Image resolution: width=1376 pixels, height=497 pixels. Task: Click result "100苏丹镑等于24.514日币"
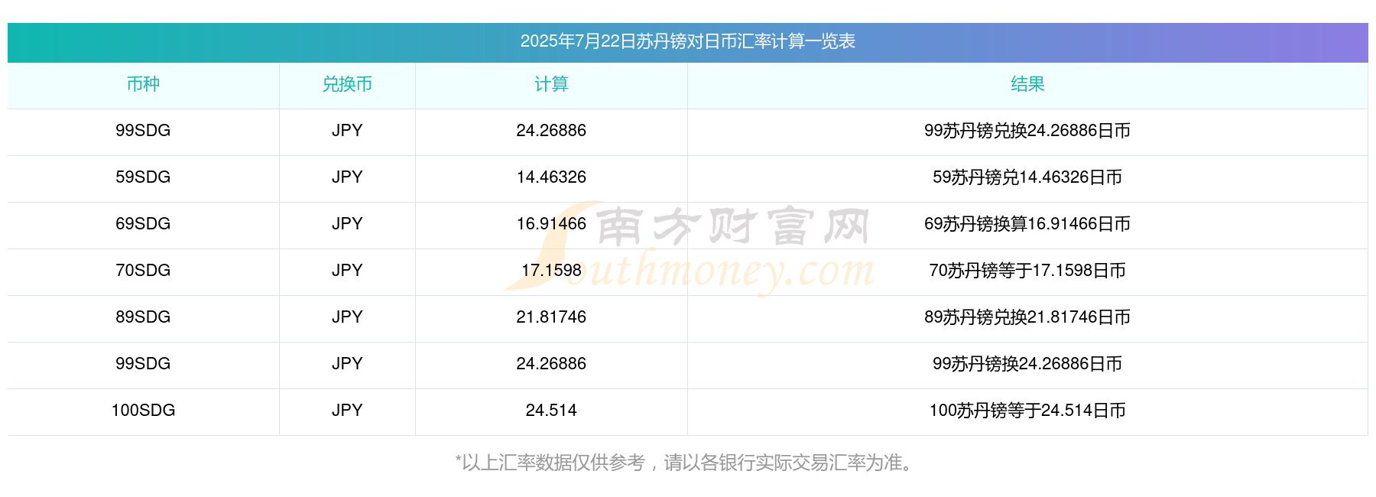[1027, 411]
